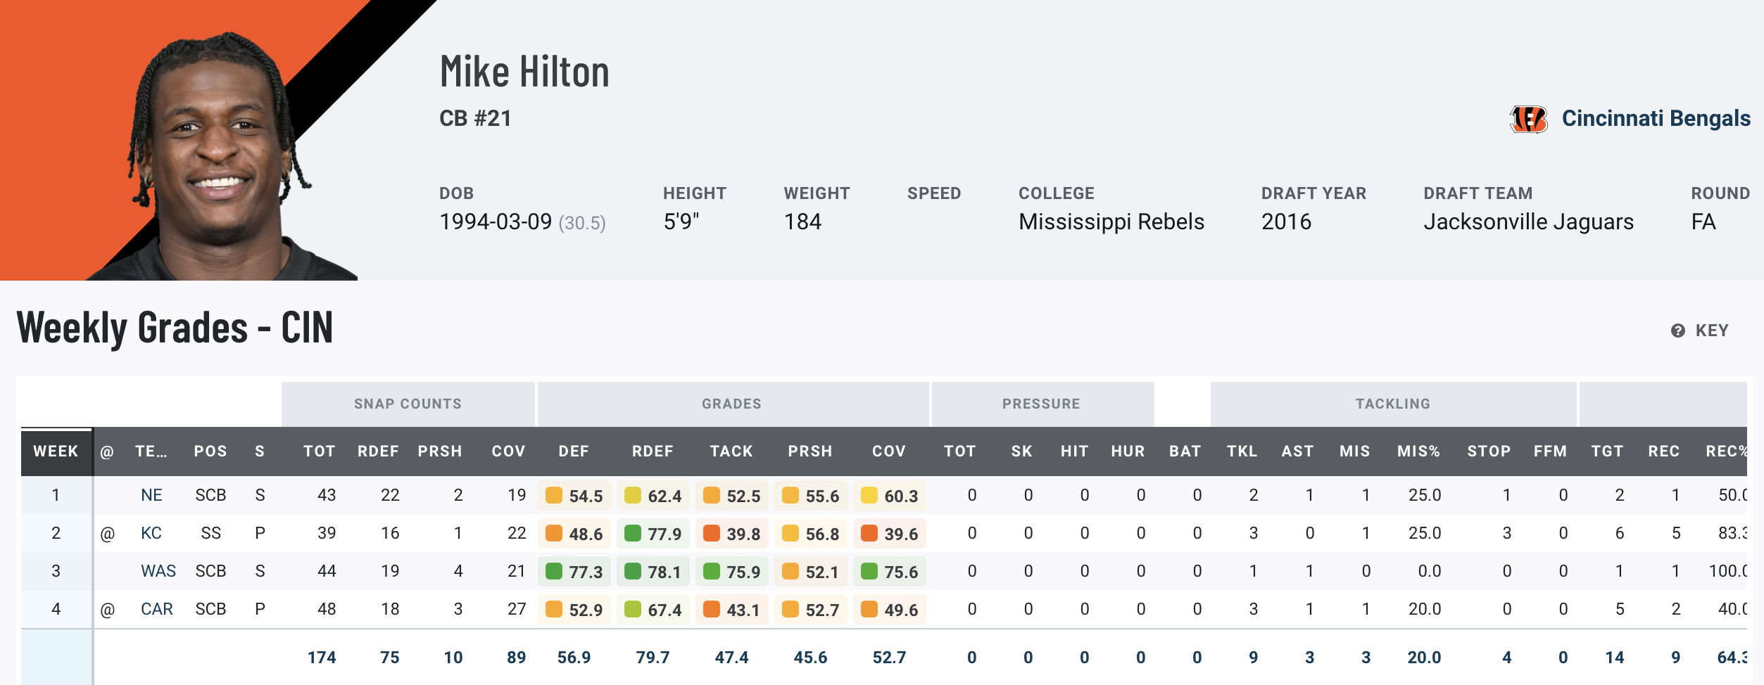The image size is (1764, 685).
Task: Click the KEY help question-mark icon
Action: (1678, 331)
